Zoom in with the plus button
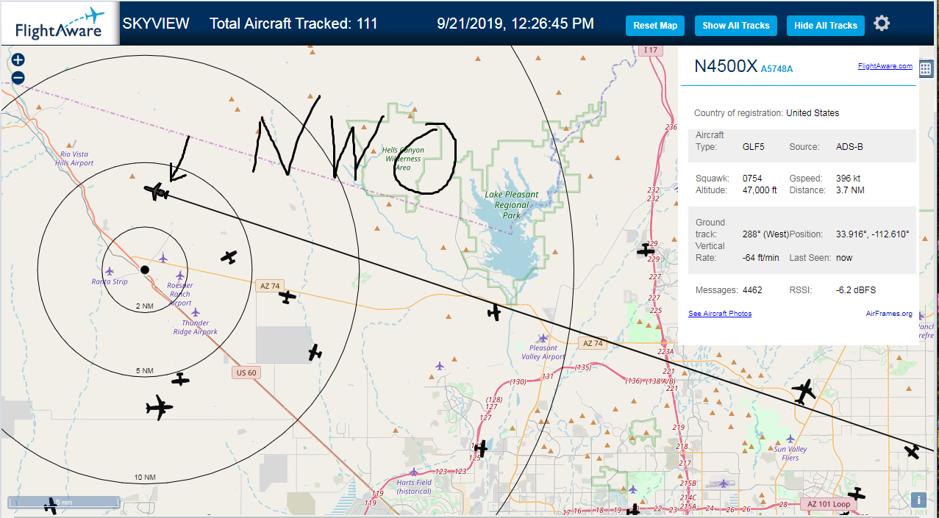Screen dimensions: 939x518 [18, 60]
